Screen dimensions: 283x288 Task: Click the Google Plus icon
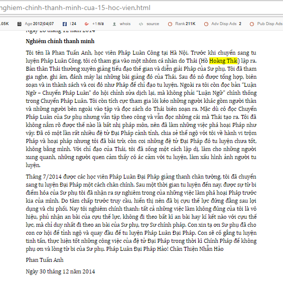[x=87, y=24]
